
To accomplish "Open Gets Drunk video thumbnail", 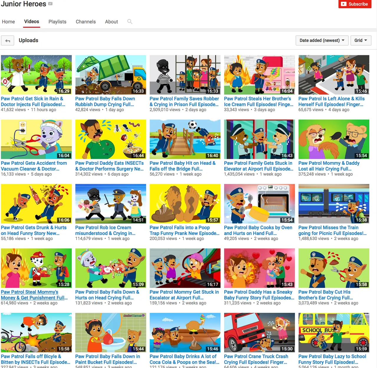I will click(x=36, y=204).
